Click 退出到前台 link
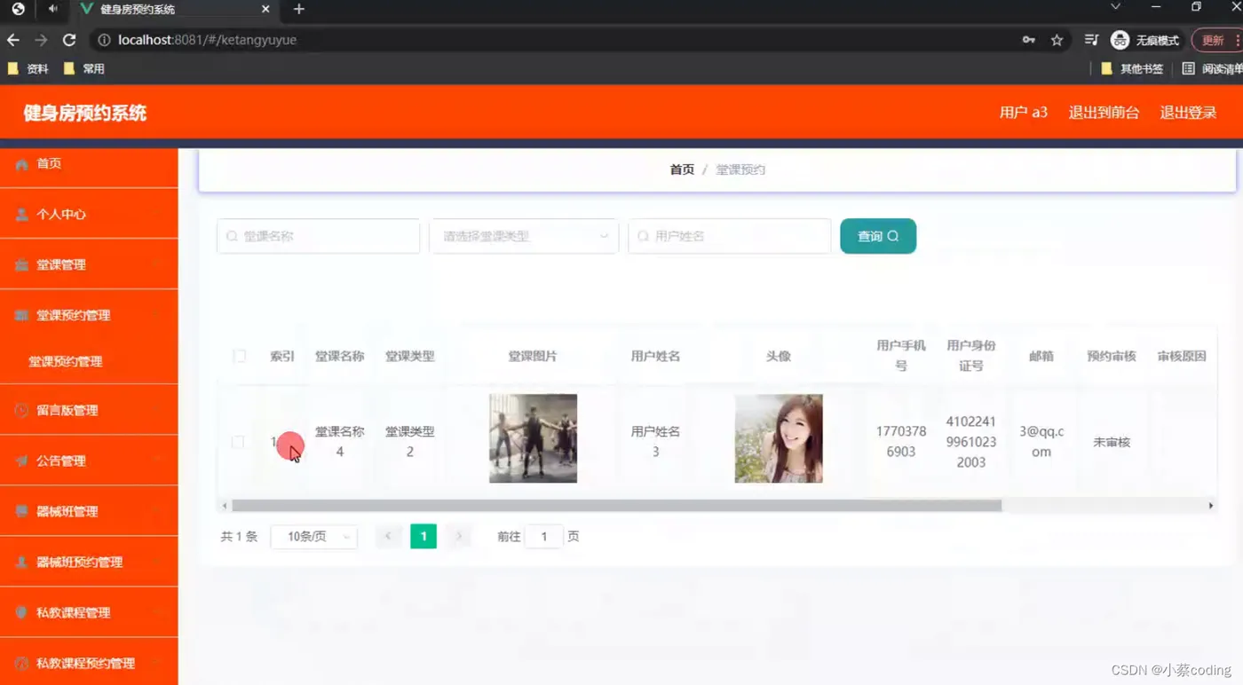Viewport: 1243px width, 685px height. 1104,113
